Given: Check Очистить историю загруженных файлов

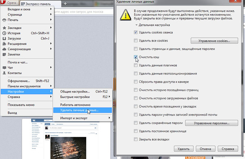Looking at the screenshot, I should pos(136,98).
